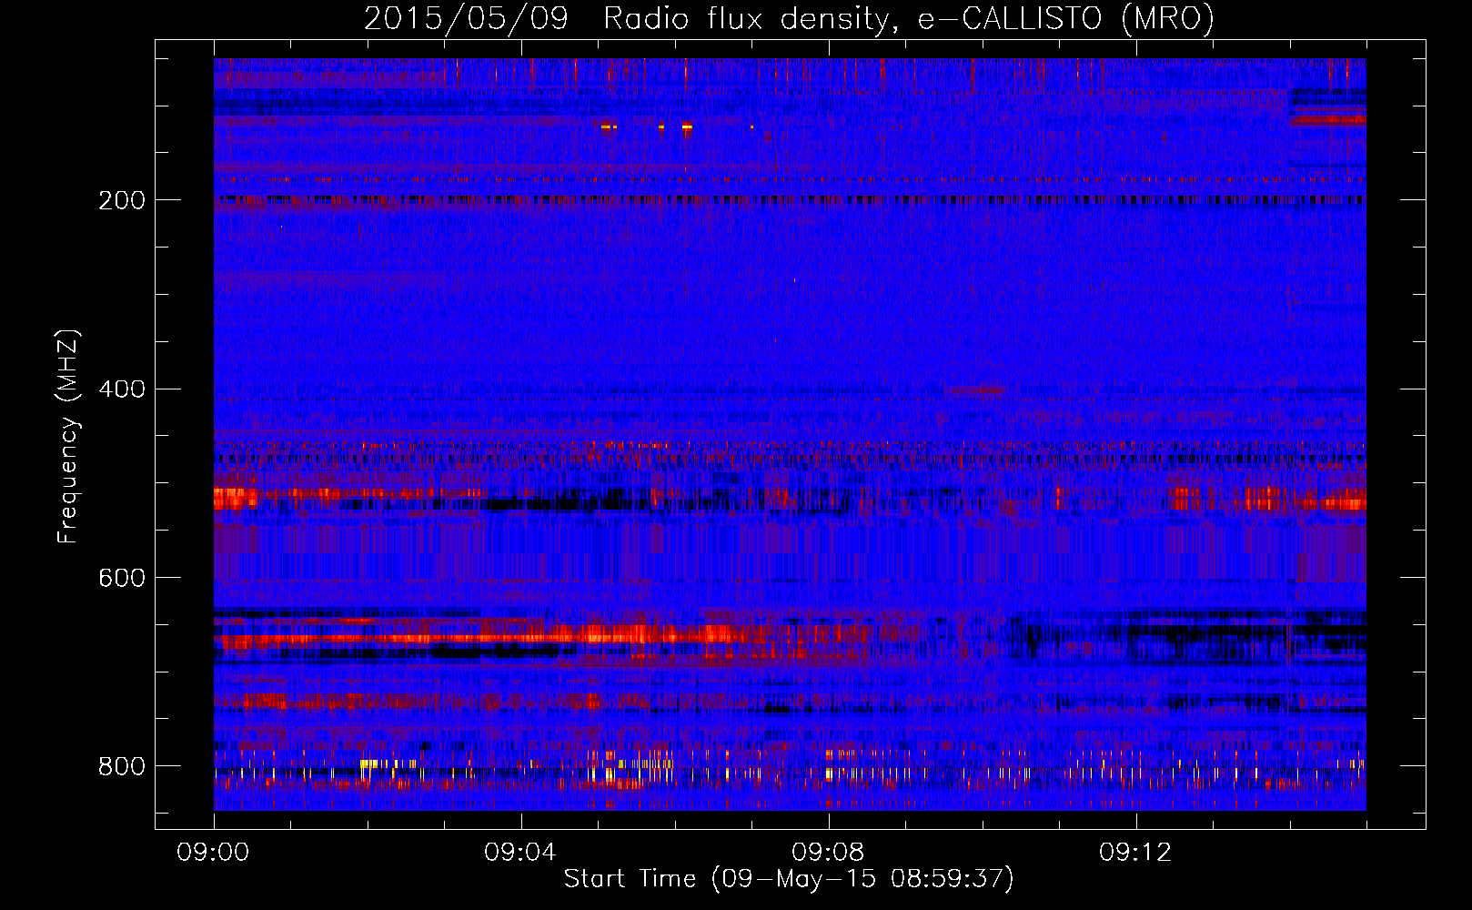
Task: Click the 200 frequency tick label
Action: tap(121, 200)
